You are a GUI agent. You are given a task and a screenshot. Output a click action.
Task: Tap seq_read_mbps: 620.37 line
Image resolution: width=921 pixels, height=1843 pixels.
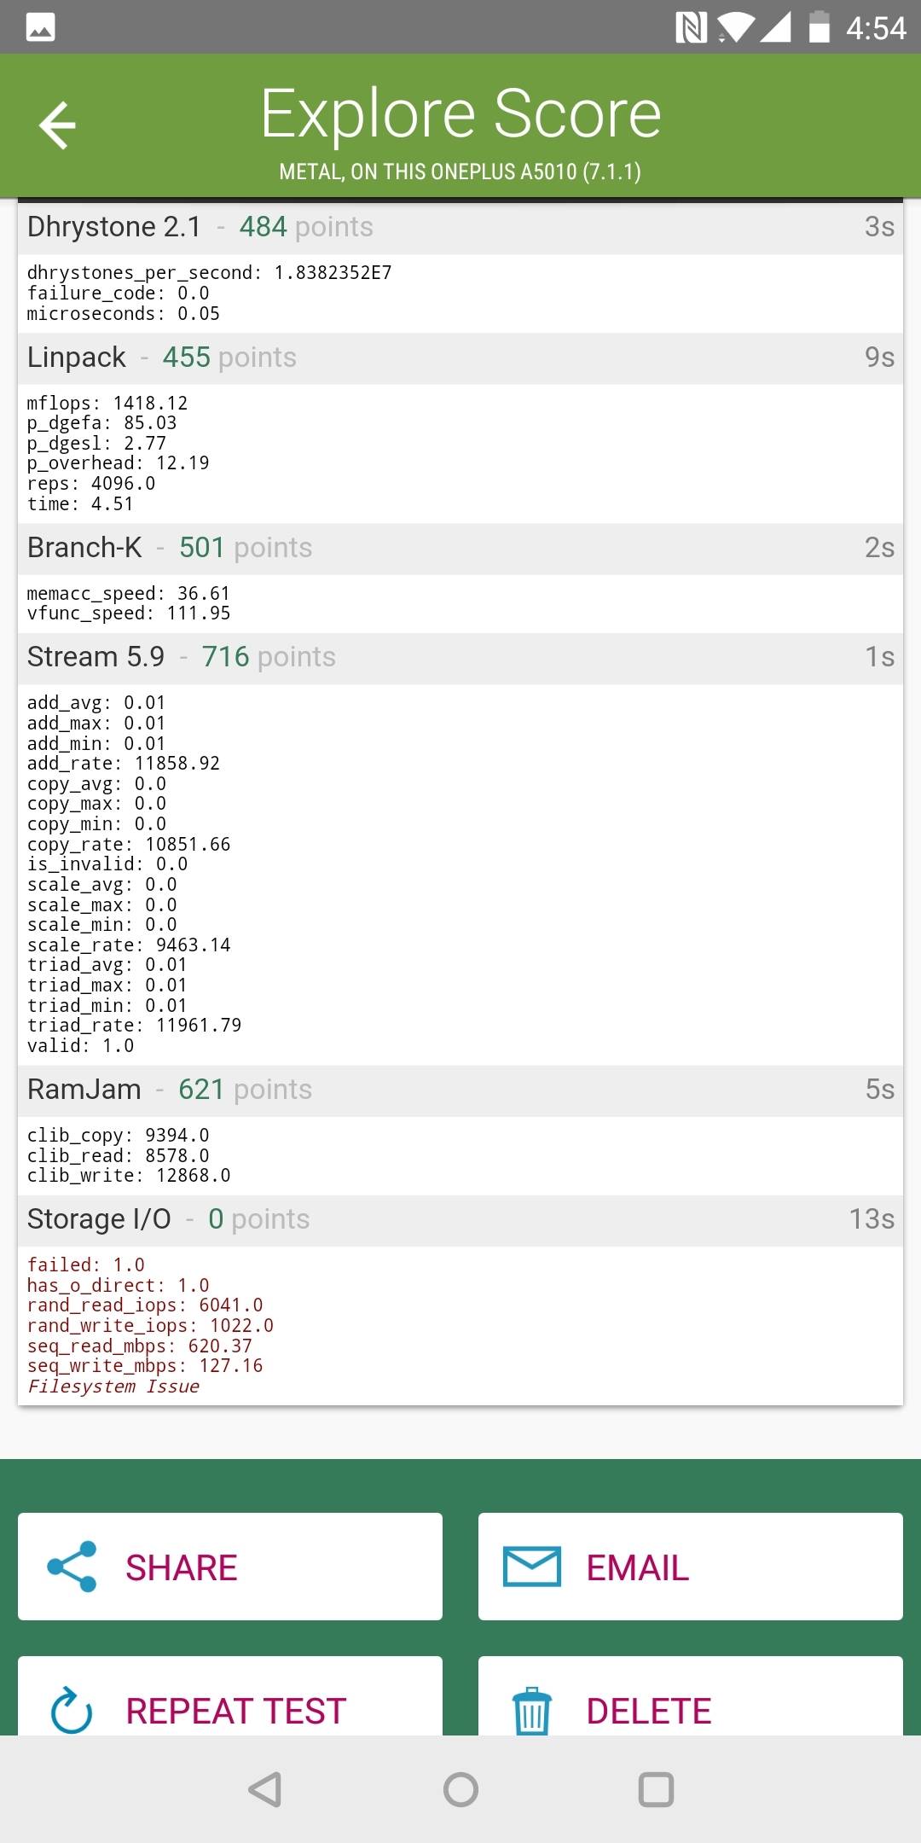pos(140,1346)
